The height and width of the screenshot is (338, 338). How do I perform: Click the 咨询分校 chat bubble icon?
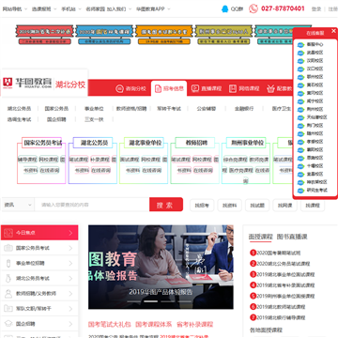pos(119,88)
